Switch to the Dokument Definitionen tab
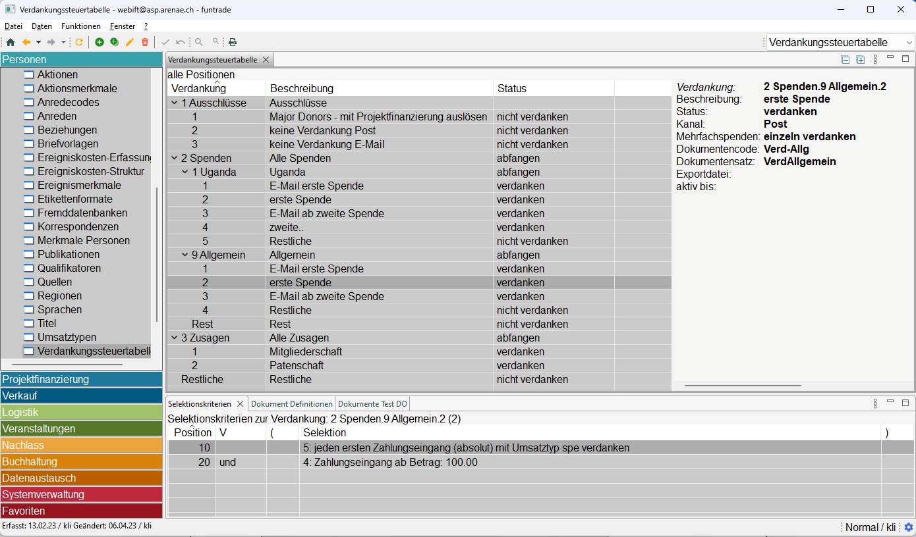Viewport: 916px width, 537px height. (x=292, y=403)
